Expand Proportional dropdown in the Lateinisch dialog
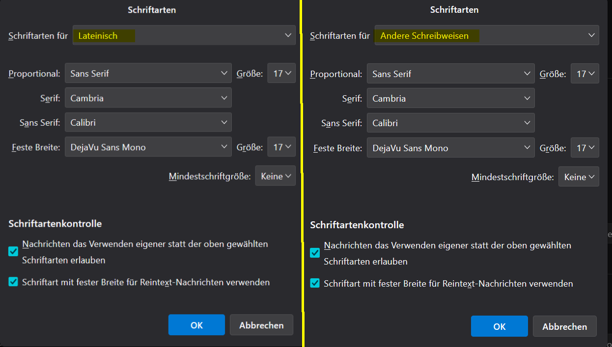612x347 pixels. point(148,74)
